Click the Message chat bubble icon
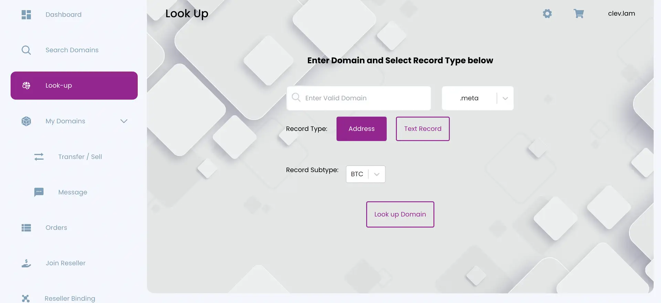 39,192
